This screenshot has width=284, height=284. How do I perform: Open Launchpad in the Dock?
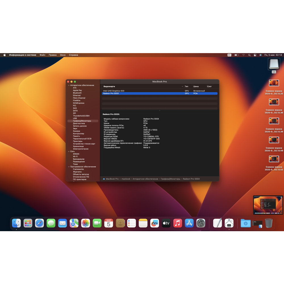(x=28, y=223)
